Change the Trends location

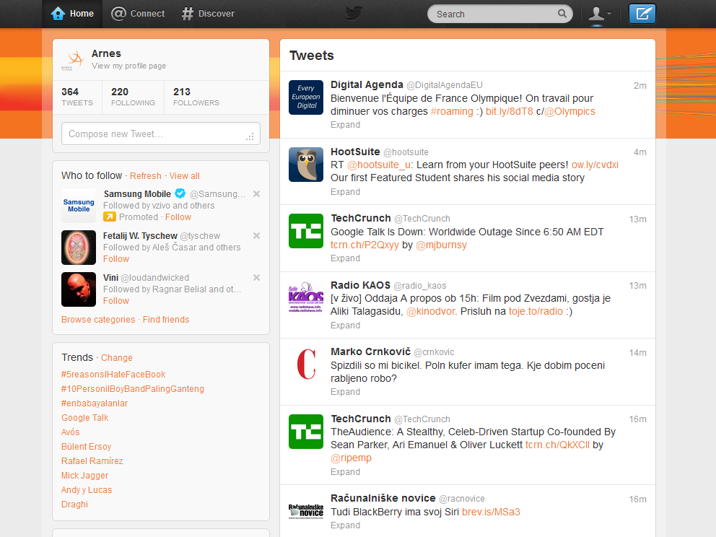click(117, 358)
